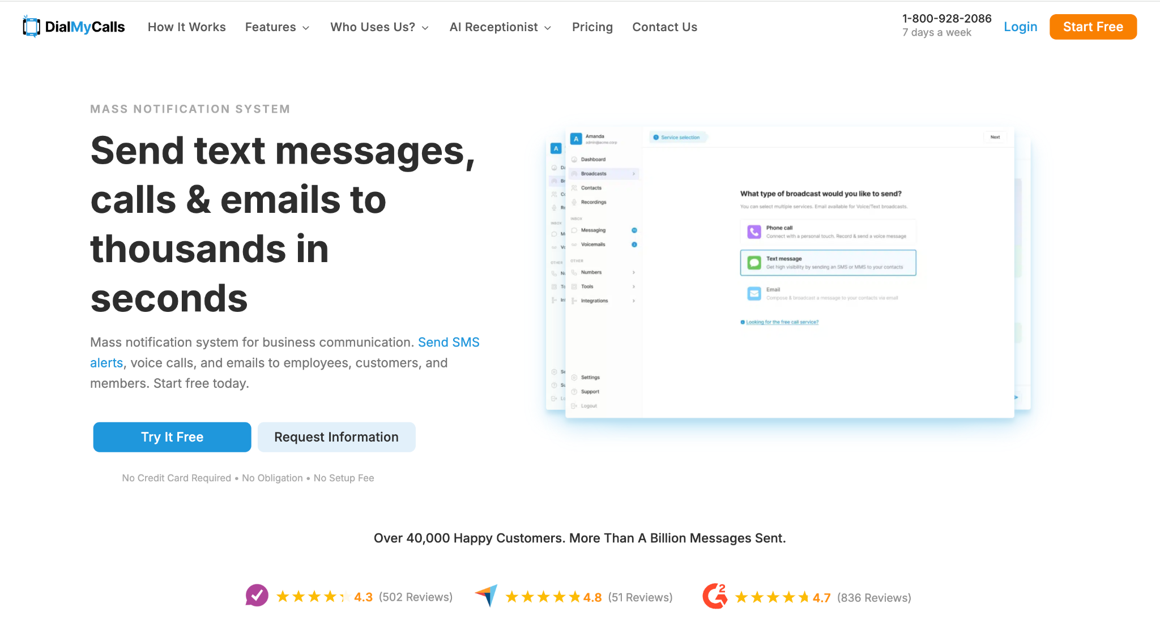Click the 4.7 rating score
The width and height of the screenshot is (1160, 634).
(822, 598)
